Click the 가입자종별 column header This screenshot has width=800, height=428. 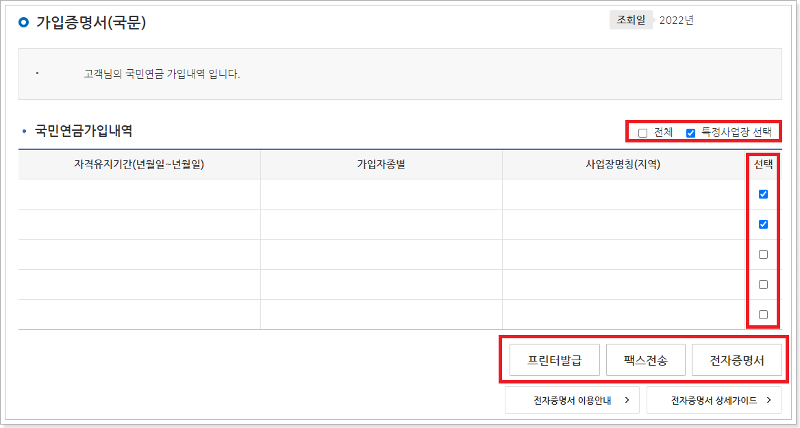[381, 164]
